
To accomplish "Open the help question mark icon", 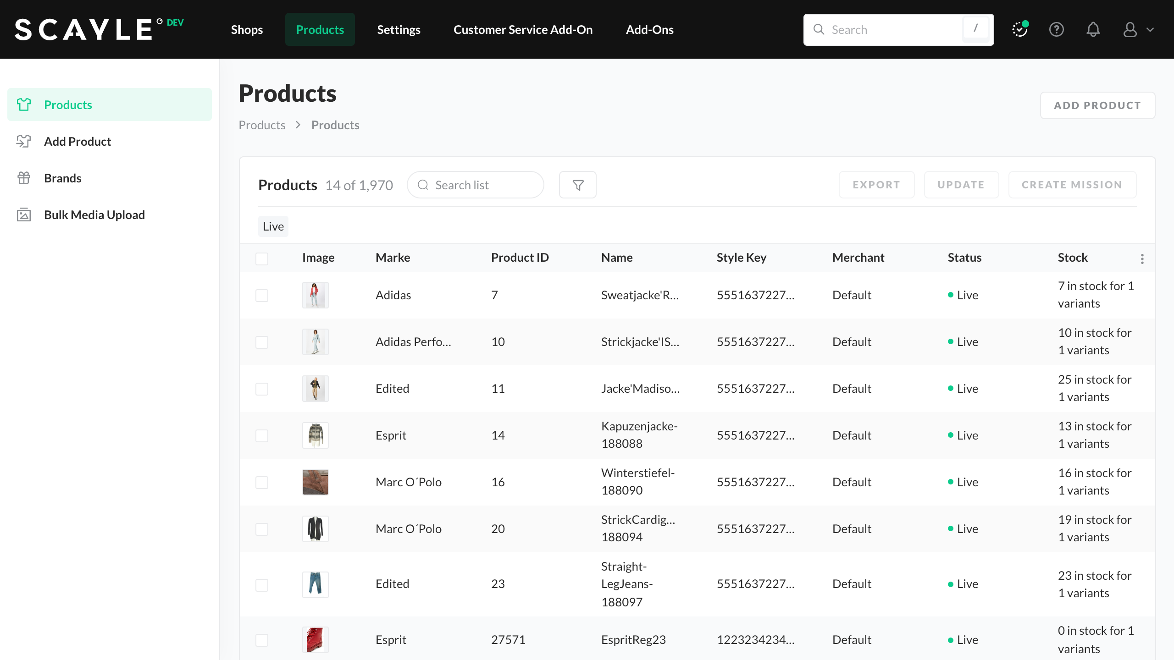I will point(1057,30).
